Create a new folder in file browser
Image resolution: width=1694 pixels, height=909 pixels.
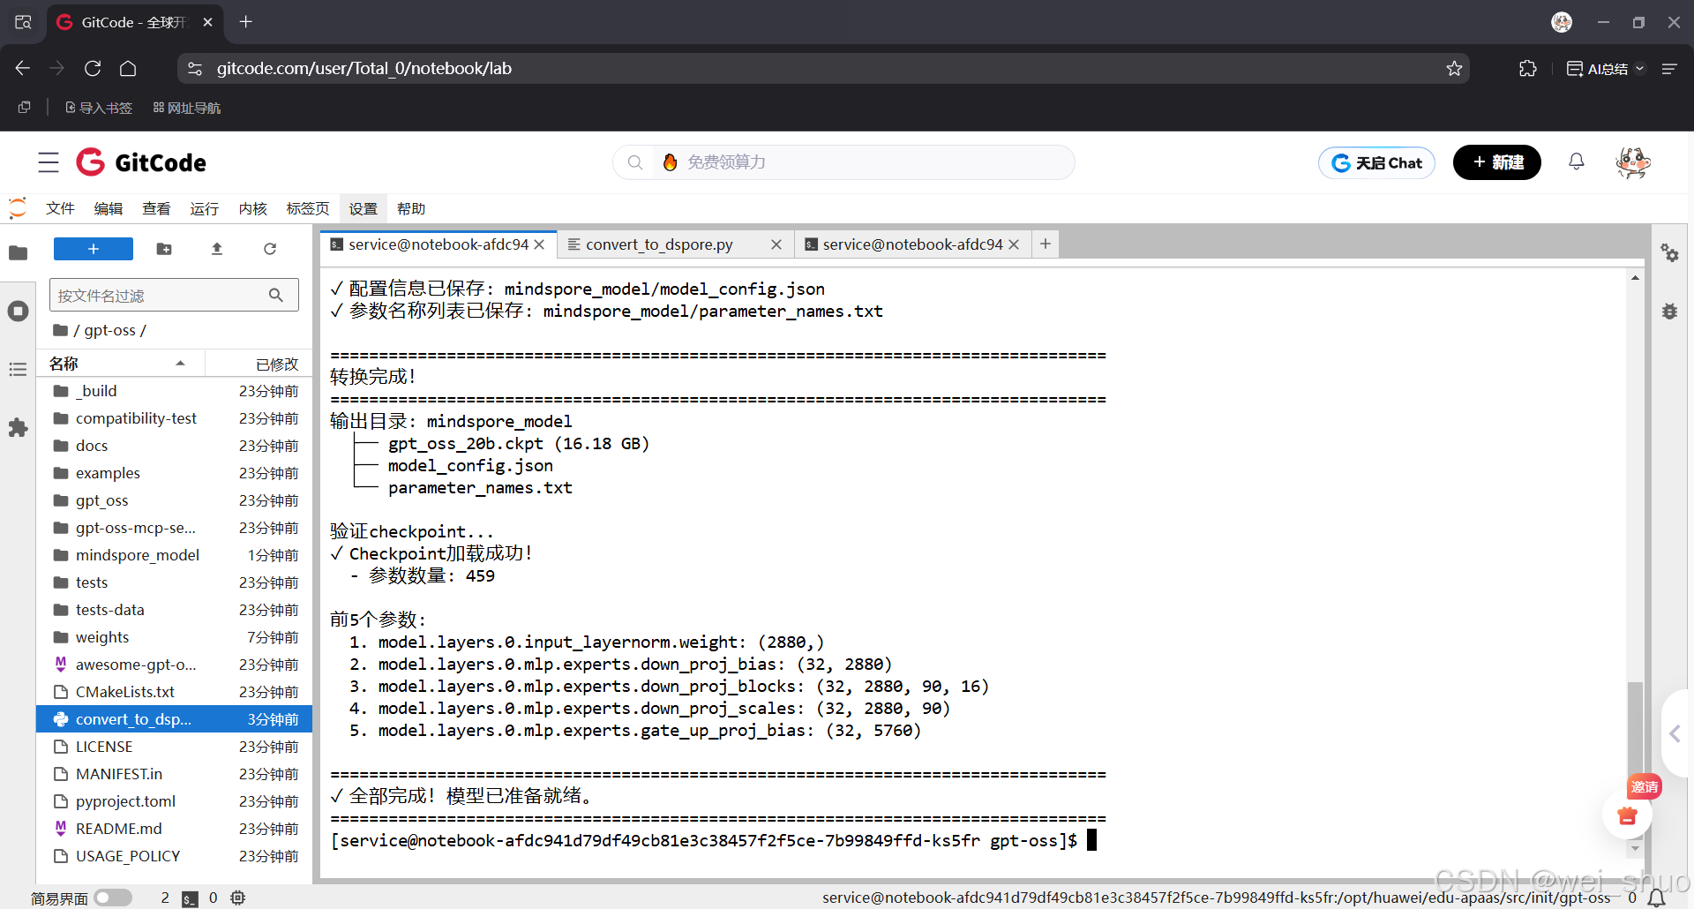click(x=164, y=249)
